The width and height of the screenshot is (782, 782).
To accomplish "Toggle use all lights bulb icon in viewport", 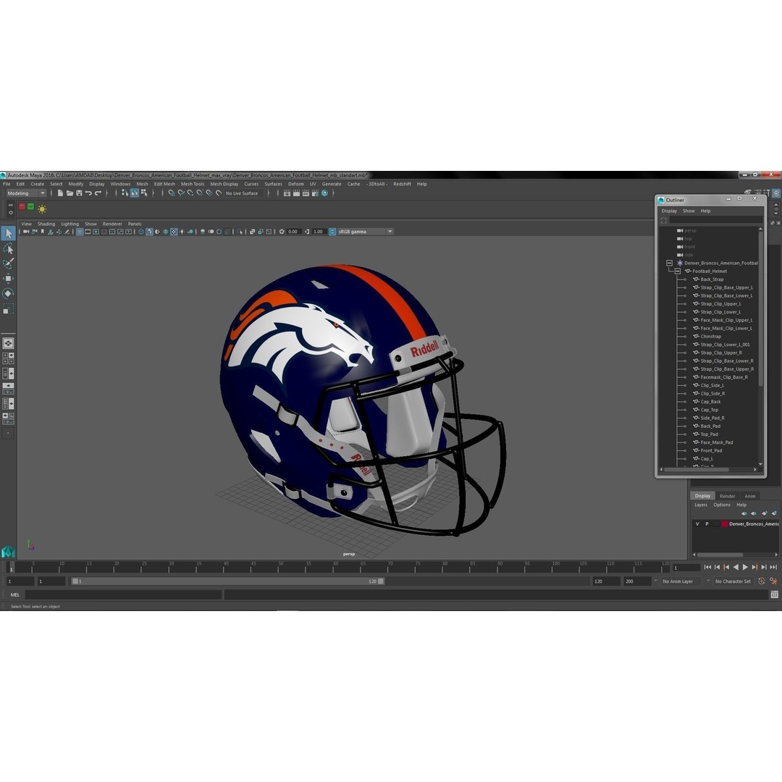I will click(182, 232).
